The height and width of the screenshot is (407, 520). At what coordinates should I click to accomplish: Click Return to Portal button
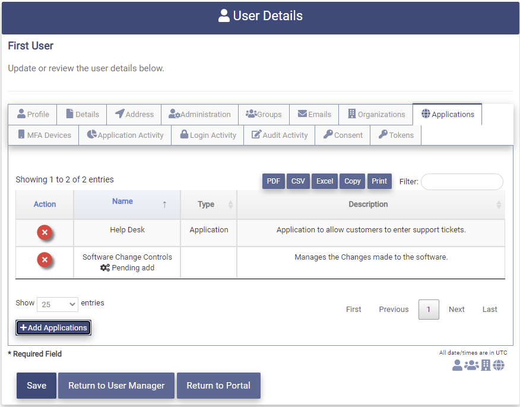[218, 386]
